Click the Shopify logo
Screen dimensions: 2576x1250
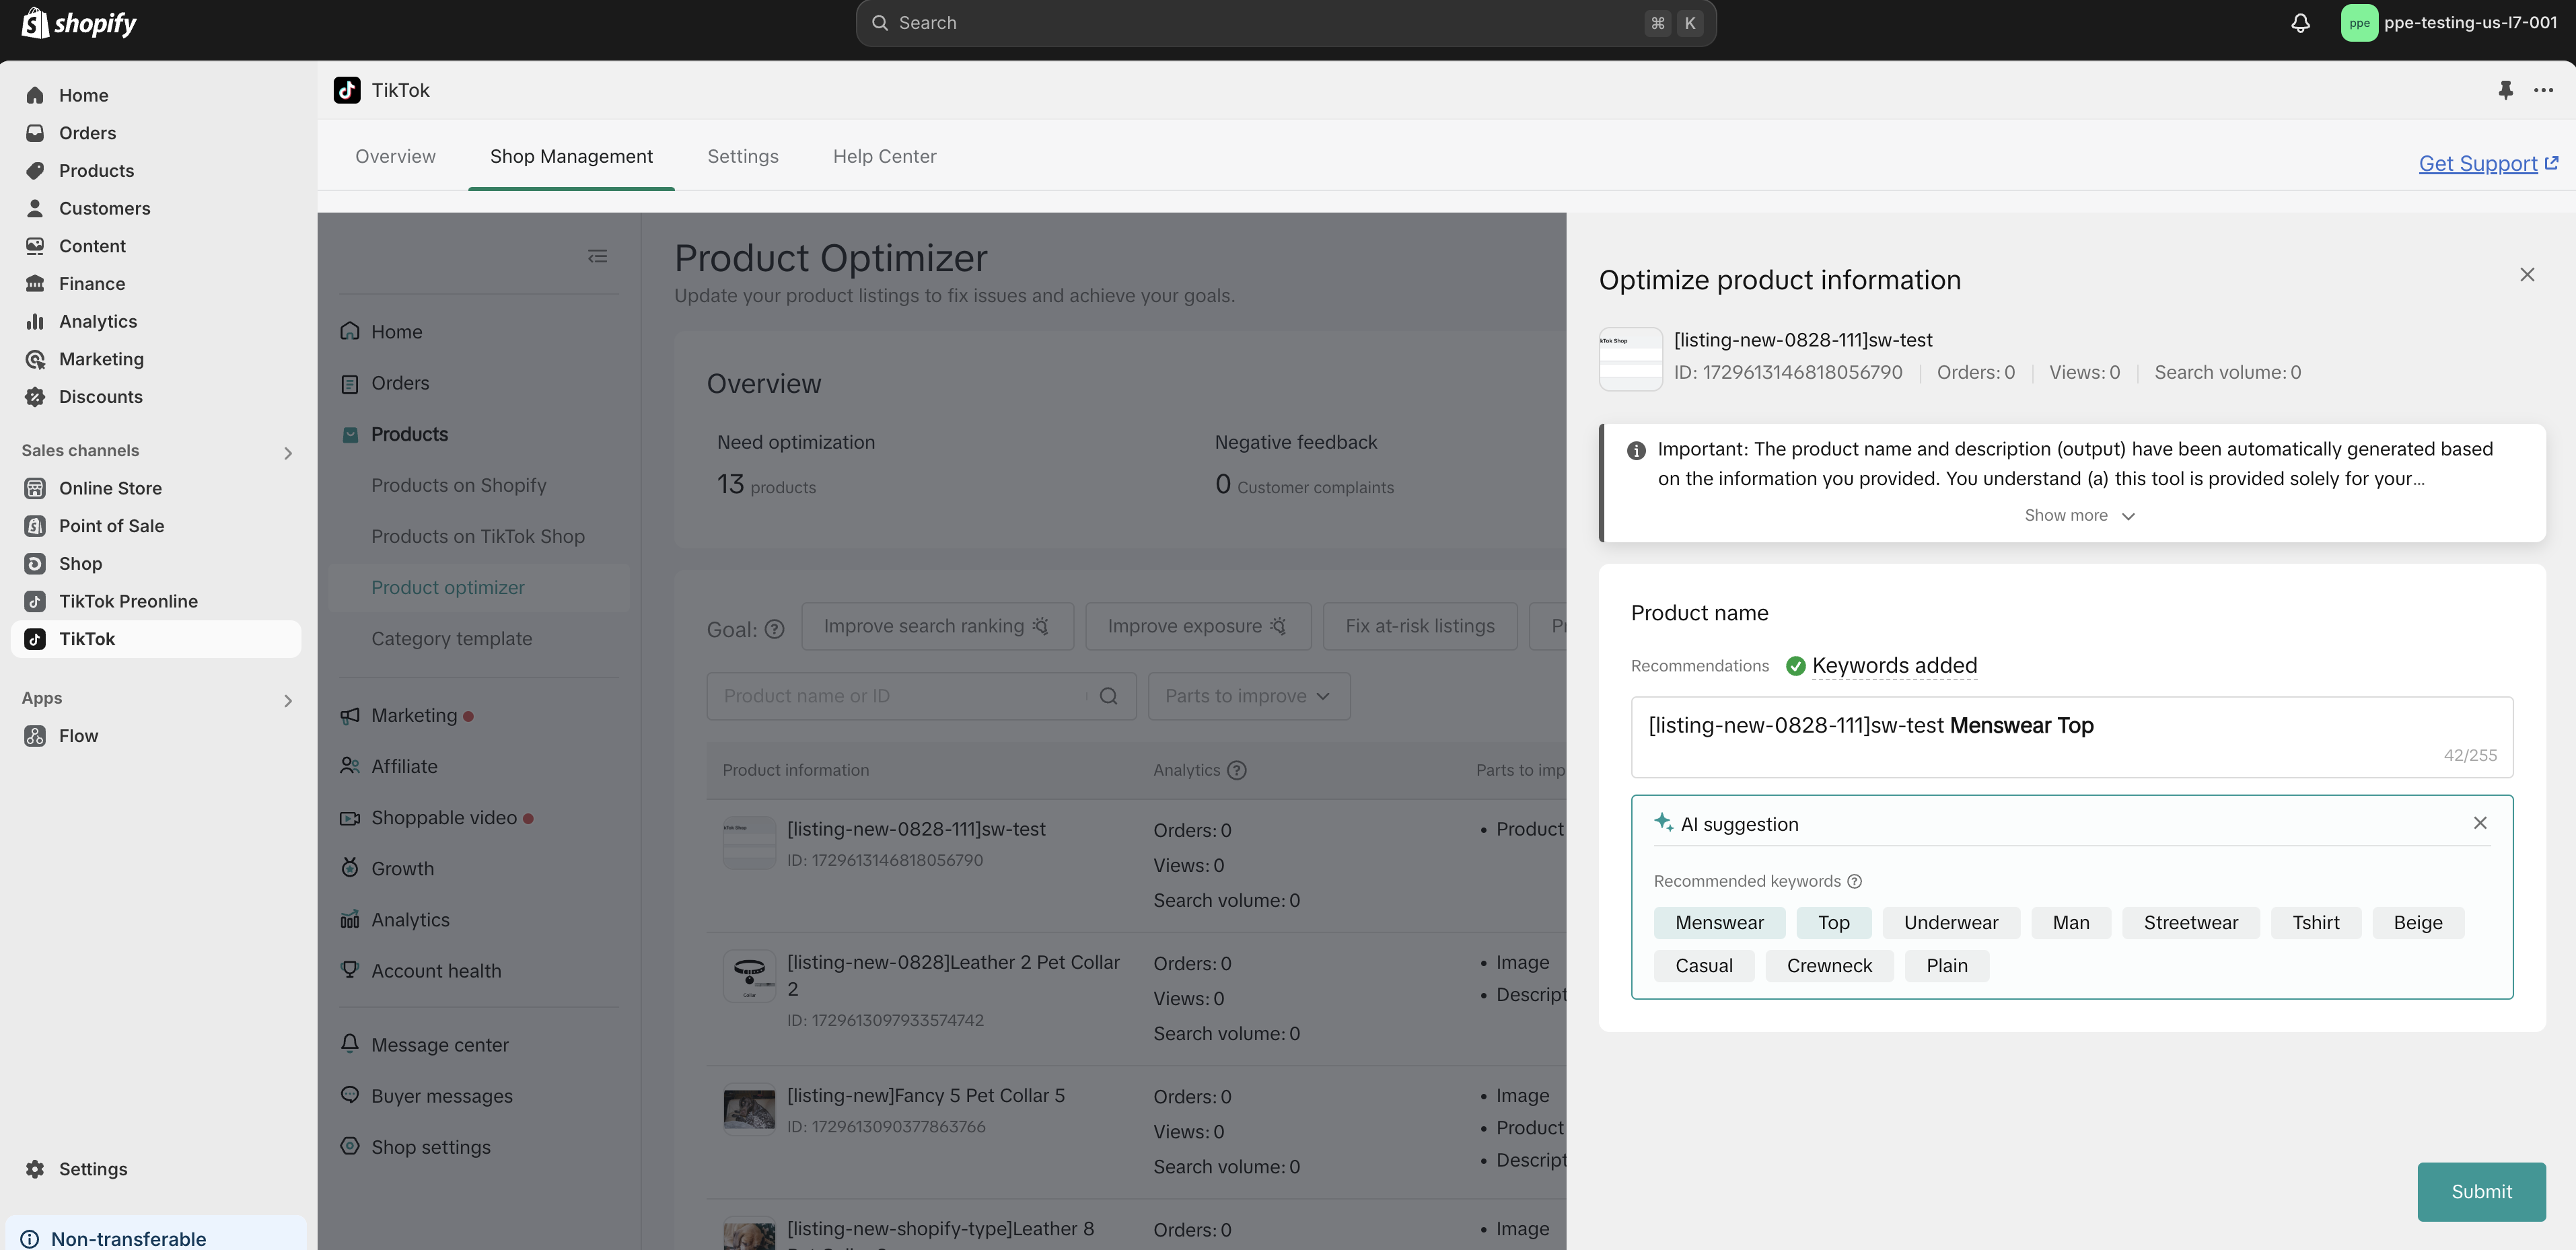tap(78, 23)
